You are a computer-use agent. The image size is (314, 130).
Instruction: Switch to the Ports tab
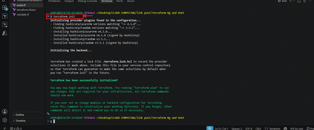[x=120, y=1]
